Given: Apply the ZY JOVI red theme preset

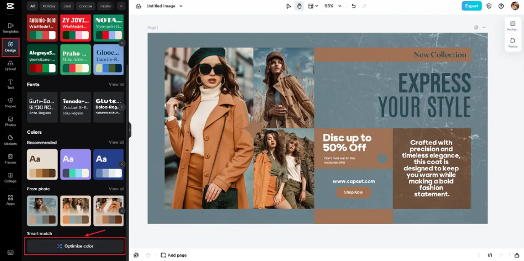Looking at the screenshot, I should pos(75,28).
